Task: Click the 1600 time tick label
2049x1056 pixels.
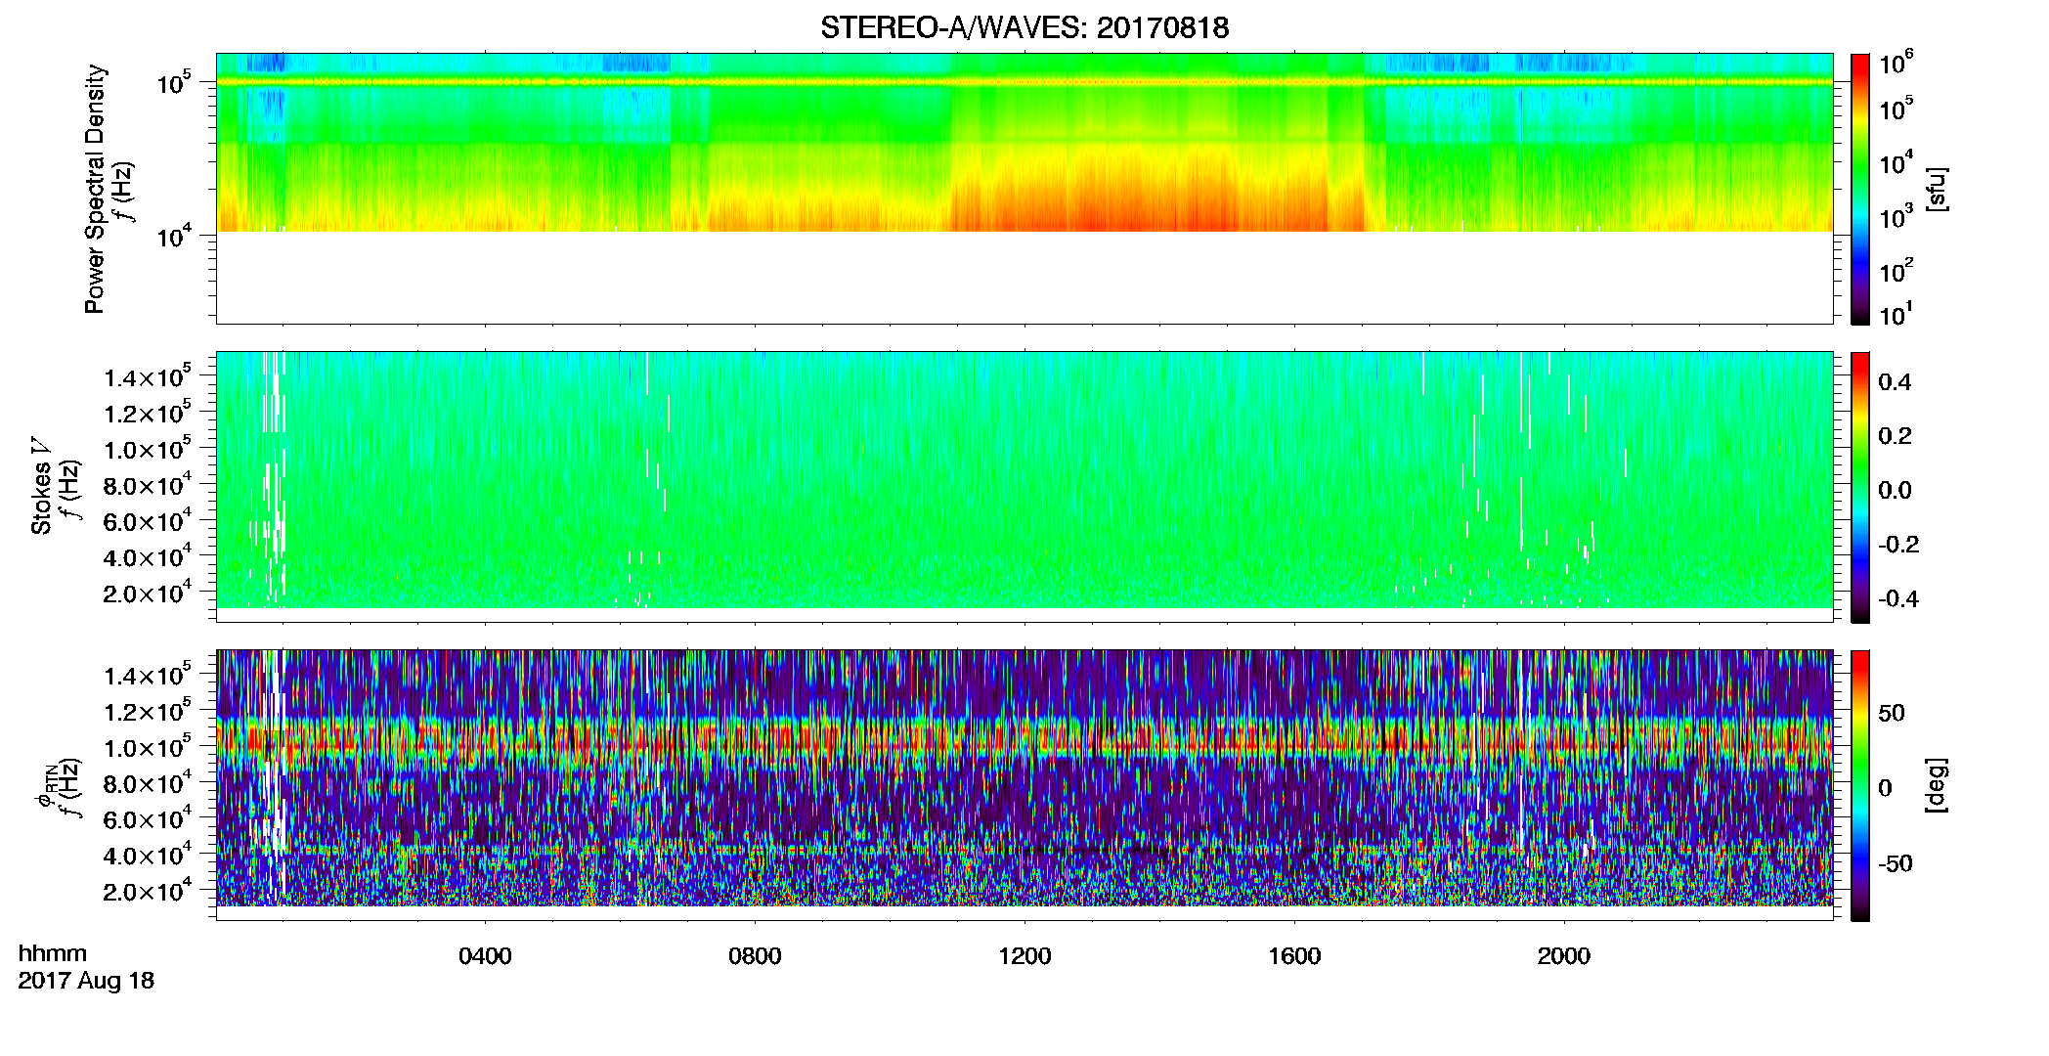Action: click(1294, 956)
